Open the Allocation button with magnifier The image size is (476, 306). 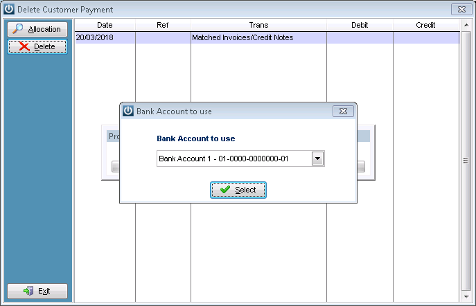[37, 29]
